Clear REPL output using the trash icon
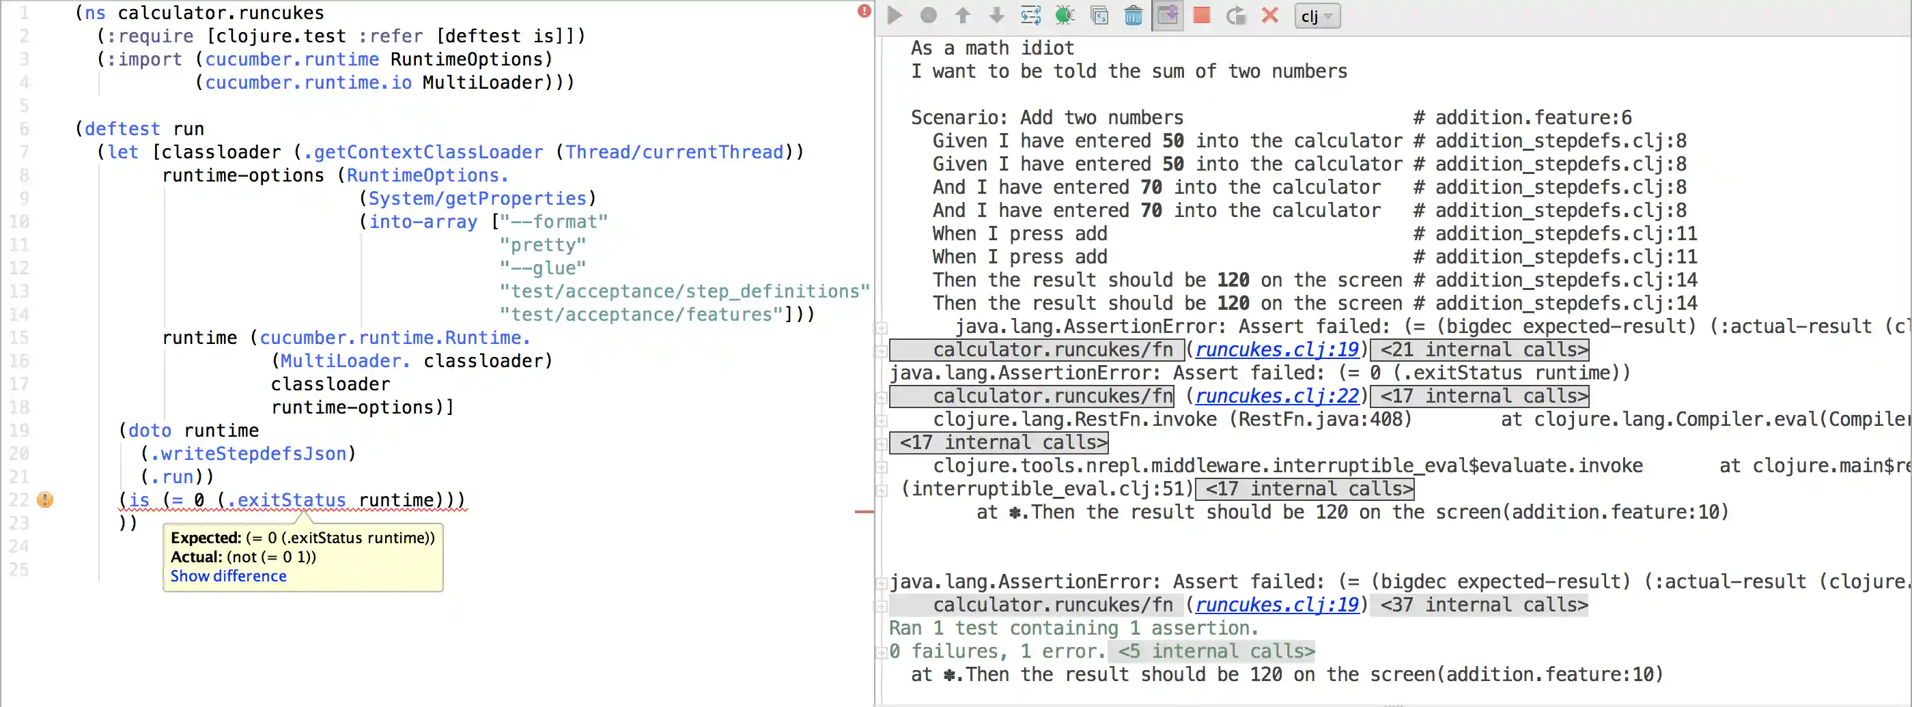 (x=1133, y=15)
